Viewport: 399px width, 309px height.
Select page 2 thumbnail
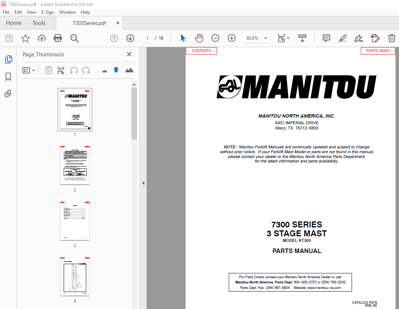(x=75, y=165)
